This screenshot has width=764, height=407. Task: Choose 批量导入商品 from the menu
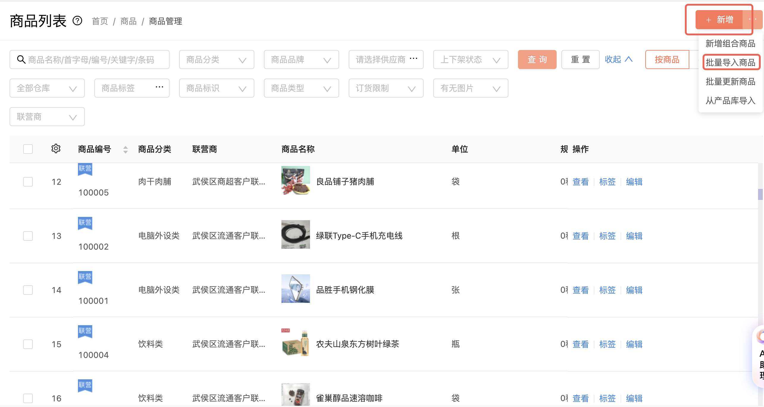pos(731,62)
